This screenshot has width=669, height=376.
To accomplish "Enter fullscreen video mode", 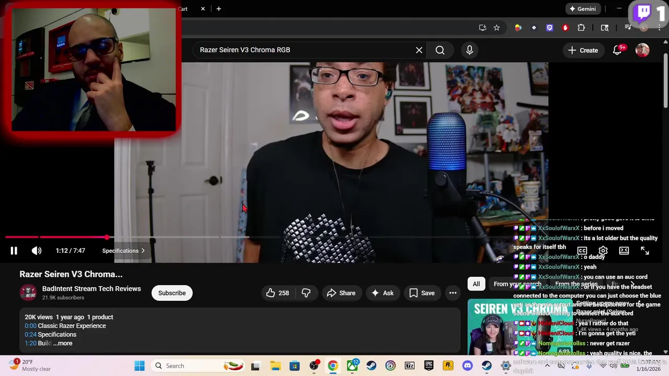I will point(645,251).
